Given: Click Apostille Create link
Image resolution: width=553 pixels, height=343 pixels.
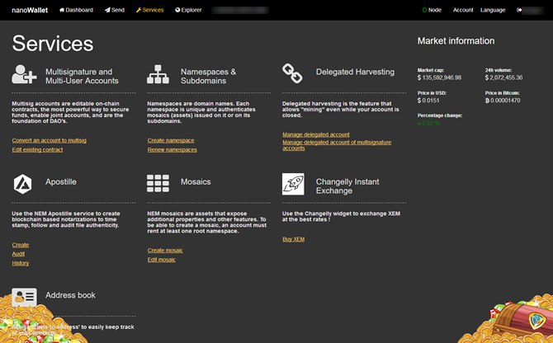Looking at the screenshot, I should [21, 245].
